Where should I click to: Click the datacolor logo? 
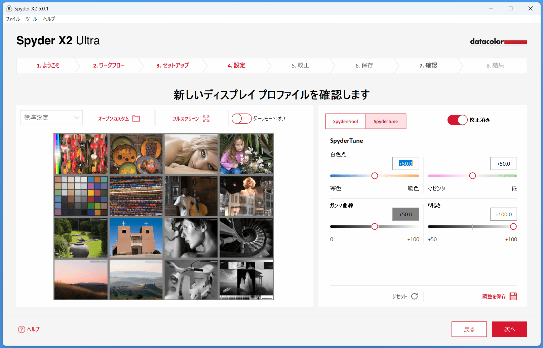pyautogui.click(x=498, y=42)
